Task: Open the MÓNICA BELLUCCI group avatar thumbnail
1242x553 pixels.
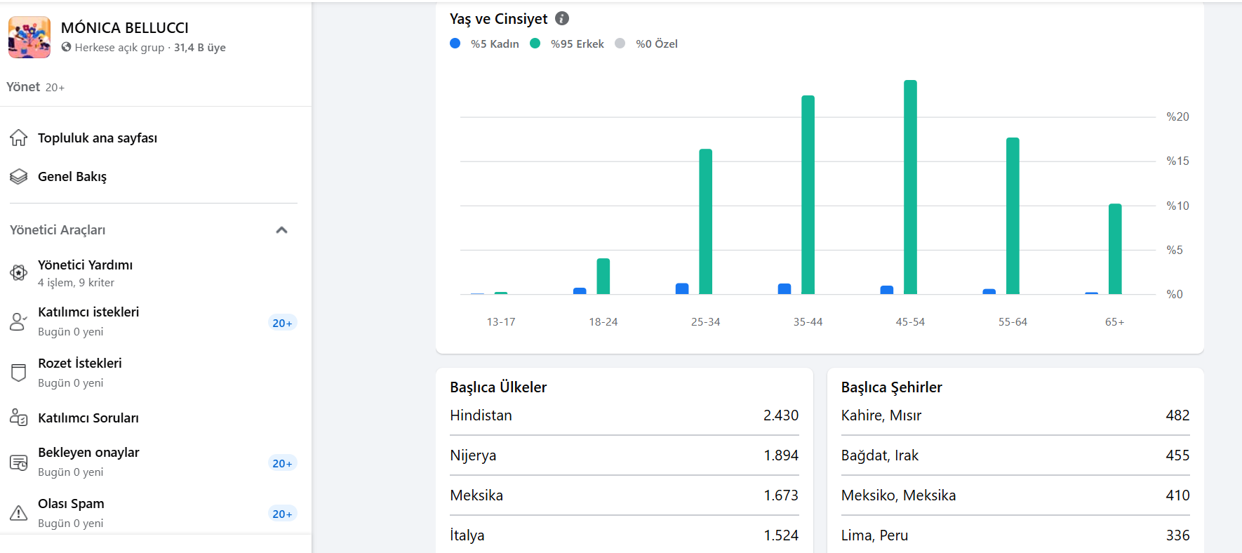Action: 29,37
